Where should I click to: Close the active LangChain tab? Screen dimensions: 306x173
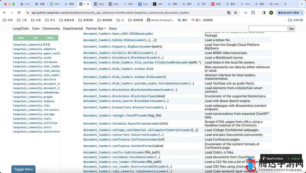click(88, 4)
